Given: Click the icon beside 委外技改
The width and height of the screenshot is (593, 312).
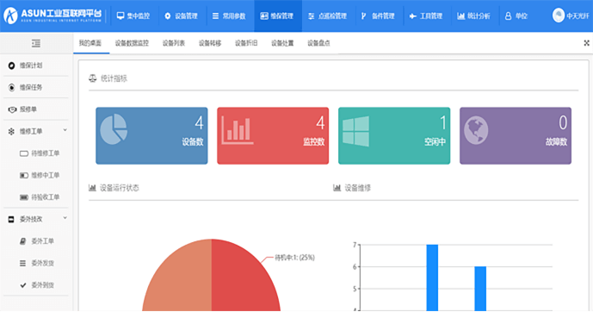Looking at the screenshot, I should coord(11,219).
